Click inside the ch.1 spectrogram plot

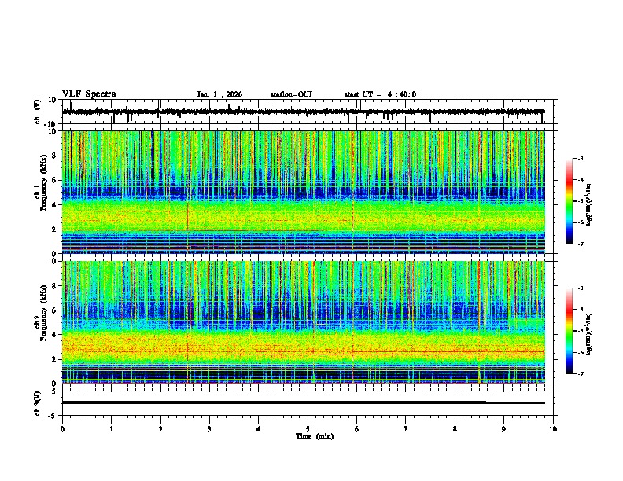point(304,192)
